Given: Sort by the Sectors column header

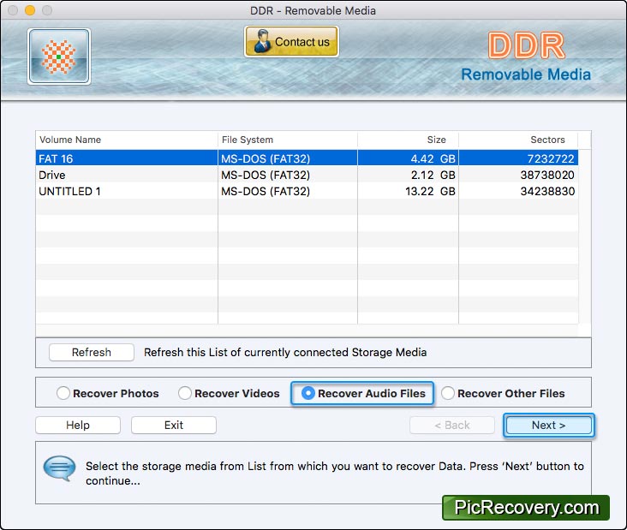Looking at the screenshot, I should click(x=518, y=140).
